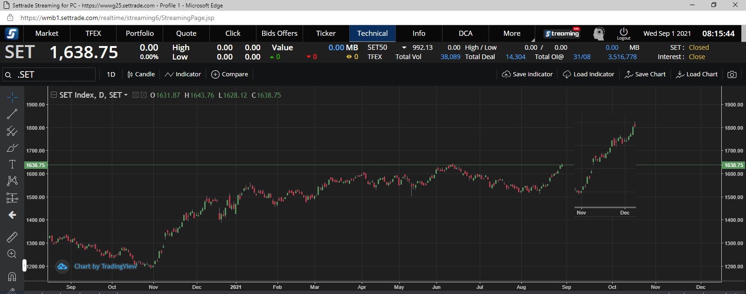Screen dimensions: 746x294
Task: Toggle SET Index series visibility eye icon
Action: (136, 95)
